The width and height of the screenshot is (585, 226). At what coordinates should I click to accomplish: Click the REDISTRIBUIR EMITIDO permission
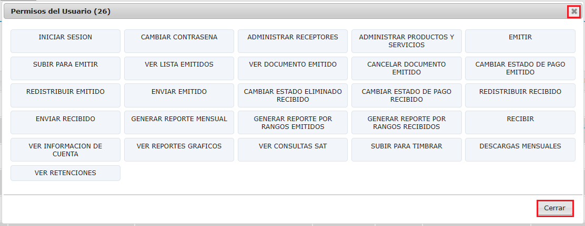coord(65,95)
